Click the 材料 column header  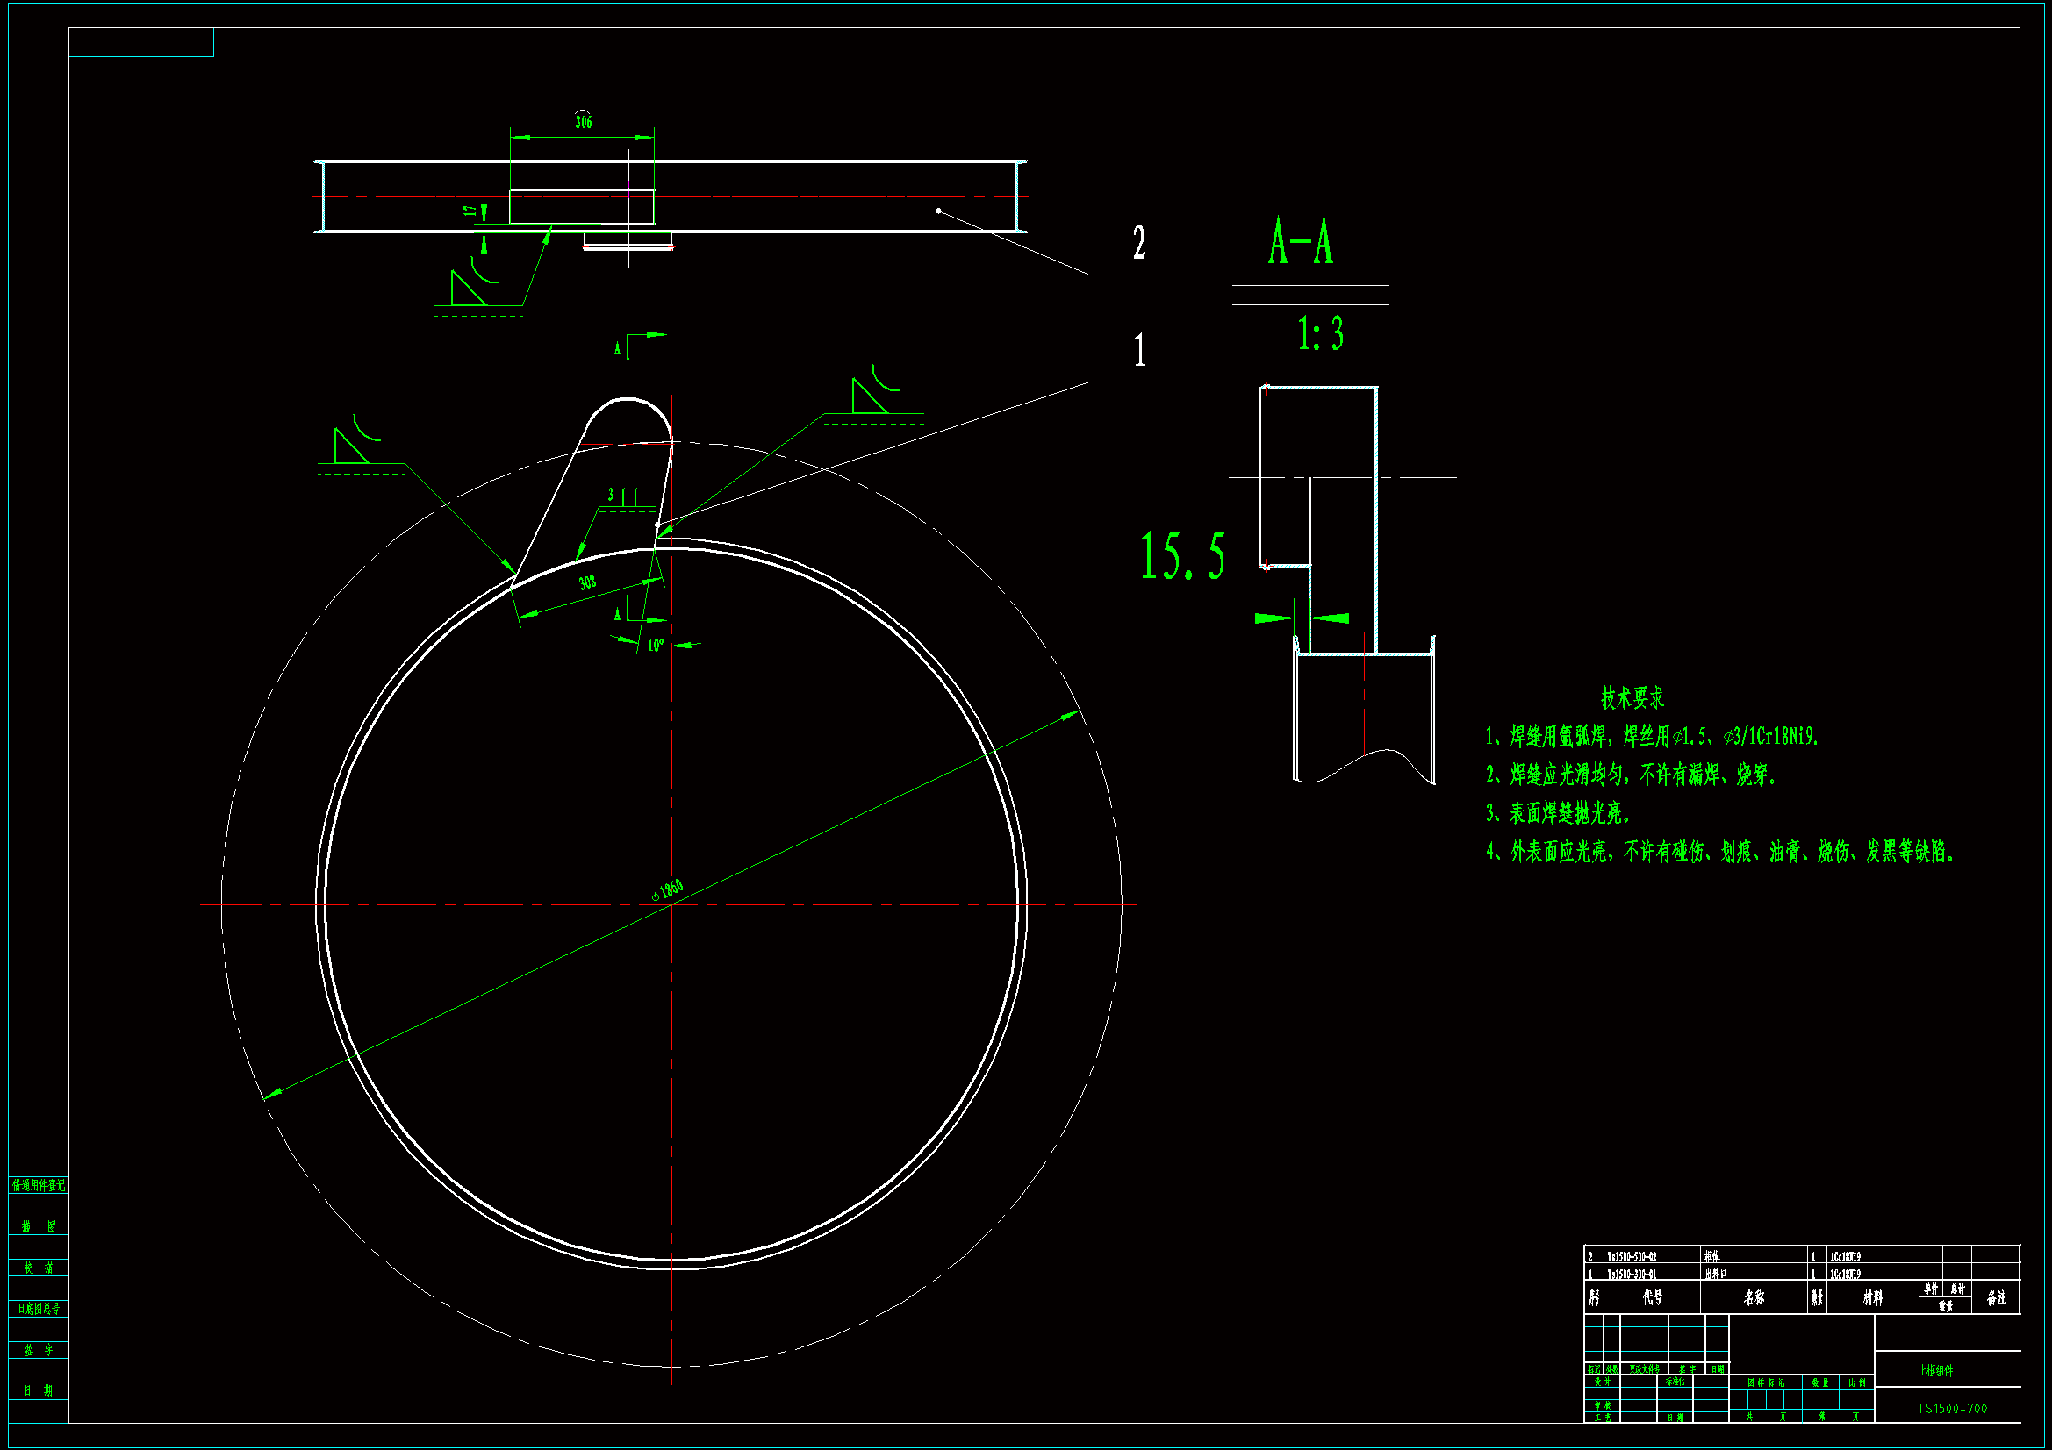1872,1298
